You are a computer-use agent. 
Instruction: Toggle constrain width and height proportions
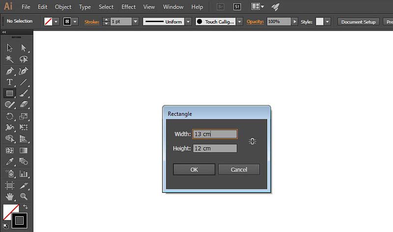[x=252, y=141]
